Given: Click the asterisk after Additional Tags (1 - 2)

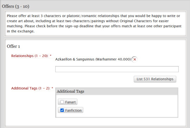Looking at the screenshot, I should click(52, 88).
